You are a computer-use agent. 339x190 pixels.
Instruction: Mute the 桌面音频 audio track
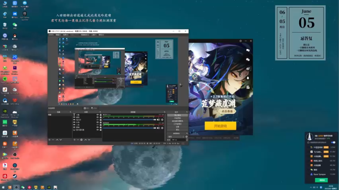pos(158,128)
